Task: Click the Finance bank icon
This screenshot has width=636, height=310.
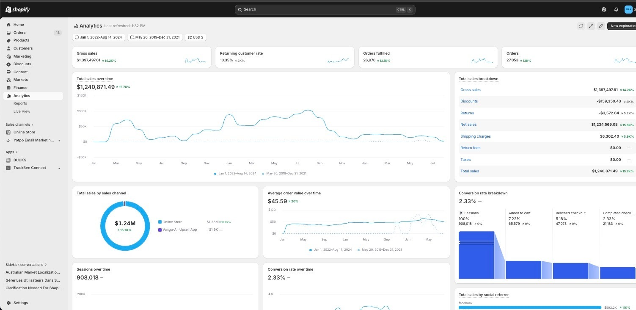Action: 8,88
